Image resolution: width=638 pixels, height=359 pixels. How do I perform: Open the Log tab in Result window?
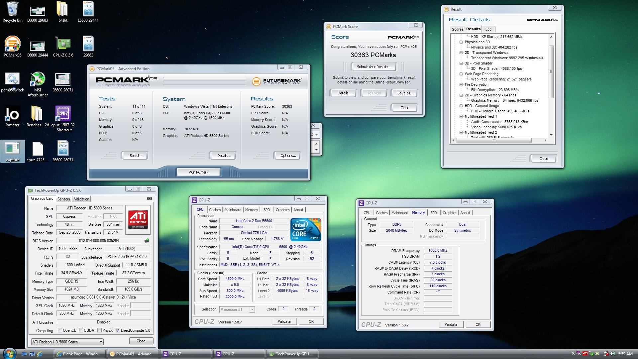488,29
